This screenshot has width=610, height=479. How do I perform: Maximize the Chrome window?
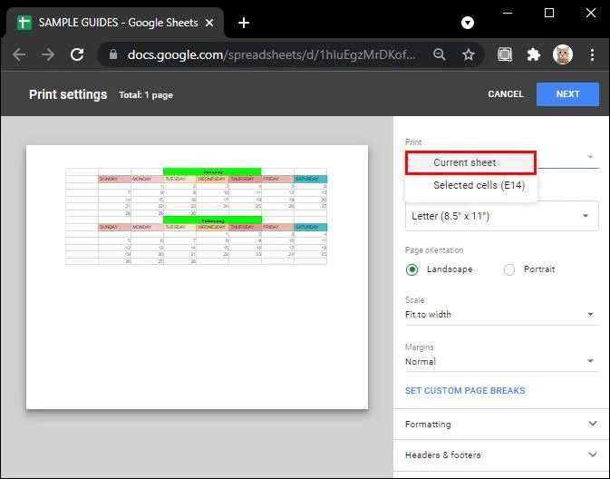(x=549, y=13)
